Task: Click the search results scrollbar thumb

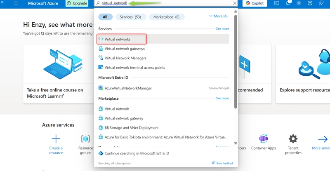Action: coord(236,62)
